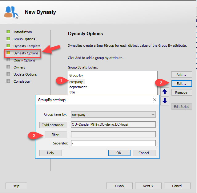
Task: Go to the Group Options wizard step
Action: [x=24, y=39]
